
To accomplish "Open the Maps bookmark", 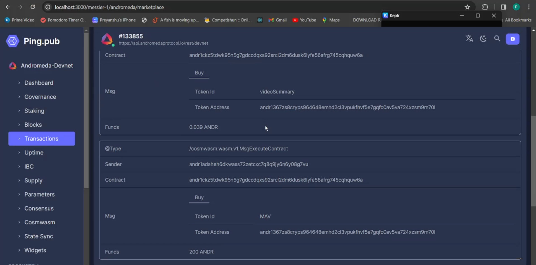I will 331,20.
